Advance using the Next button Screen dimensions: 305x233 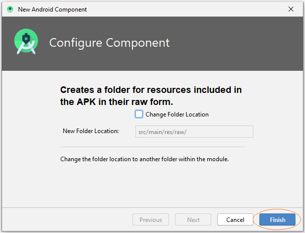193,219
